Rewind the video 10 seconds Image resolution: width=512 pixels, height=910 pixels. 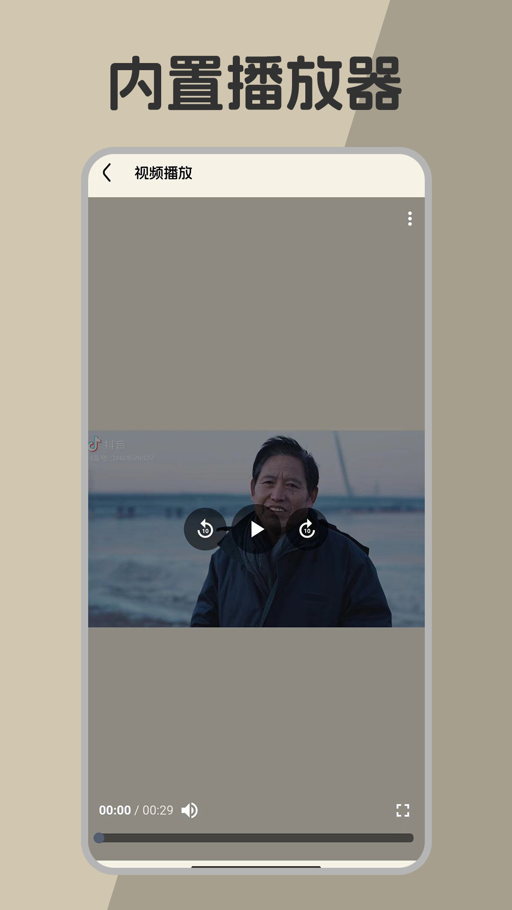coord(205,529)
